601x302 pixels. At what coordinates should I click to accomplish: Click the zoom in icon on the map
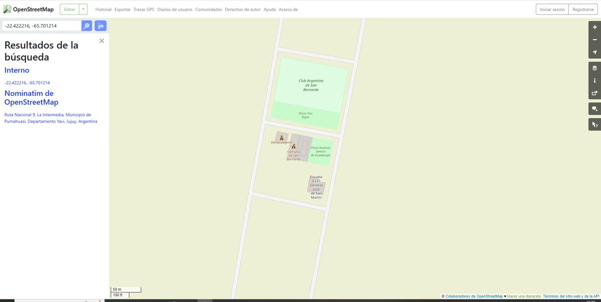pyautogui.click(x=594, y=27)
